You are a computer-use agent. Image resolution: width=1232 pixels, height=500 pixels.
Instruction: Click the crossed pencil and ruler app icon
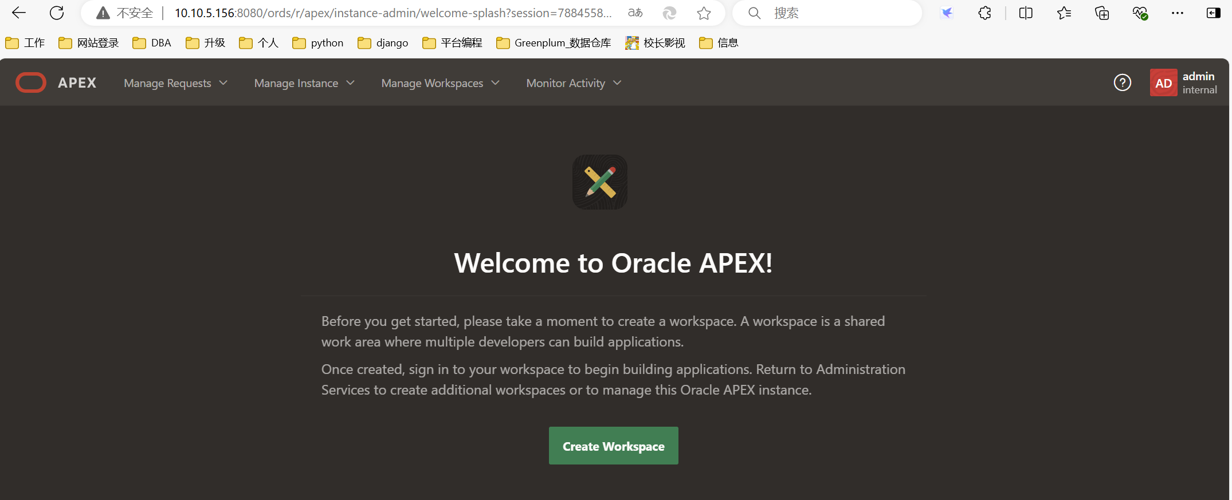click(x=600, y=182)
